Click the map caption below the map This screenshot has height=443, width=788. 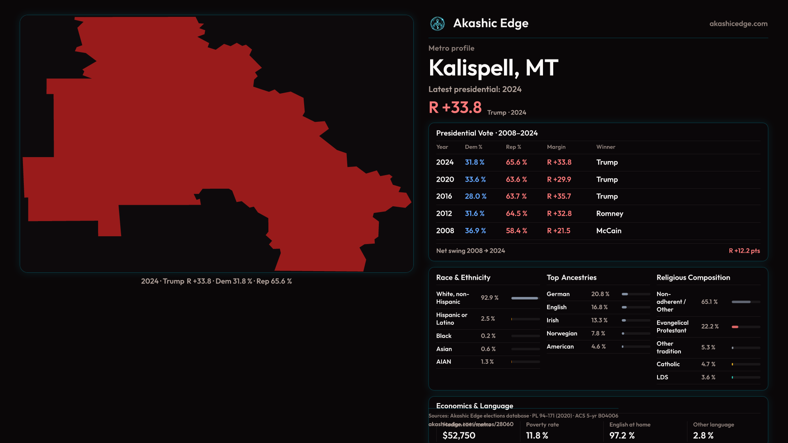click(x=216, y=281)
